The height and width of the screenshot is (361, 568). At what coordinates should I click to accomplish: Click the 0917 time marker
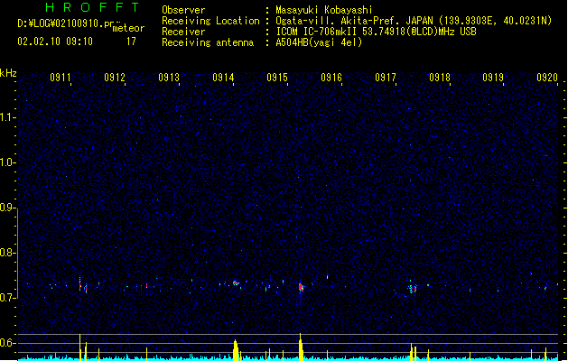click(x=386, y=78)
